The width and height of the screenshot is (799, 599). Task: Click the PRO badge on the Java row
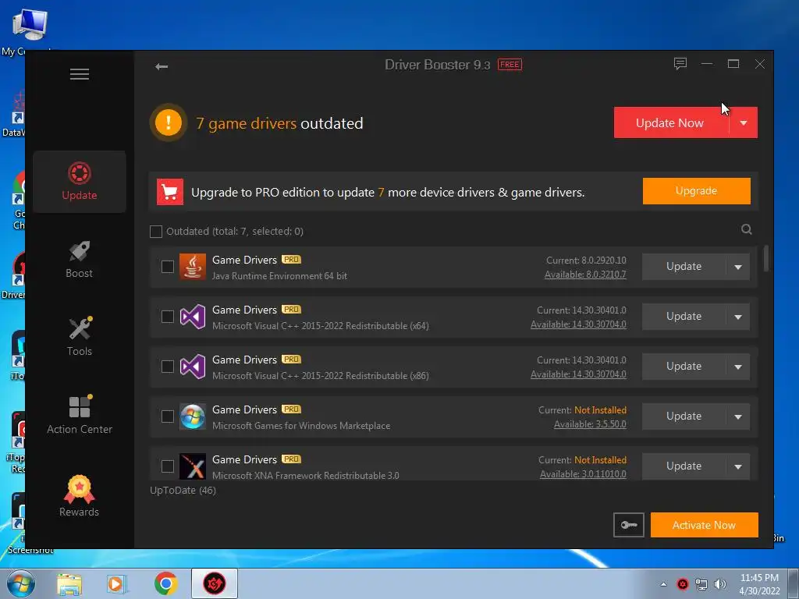point(292,259)
